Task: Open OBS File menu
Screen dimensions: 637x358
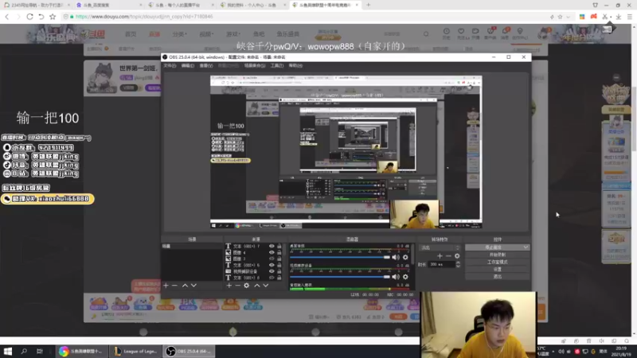Action: (x=170, y=65)
